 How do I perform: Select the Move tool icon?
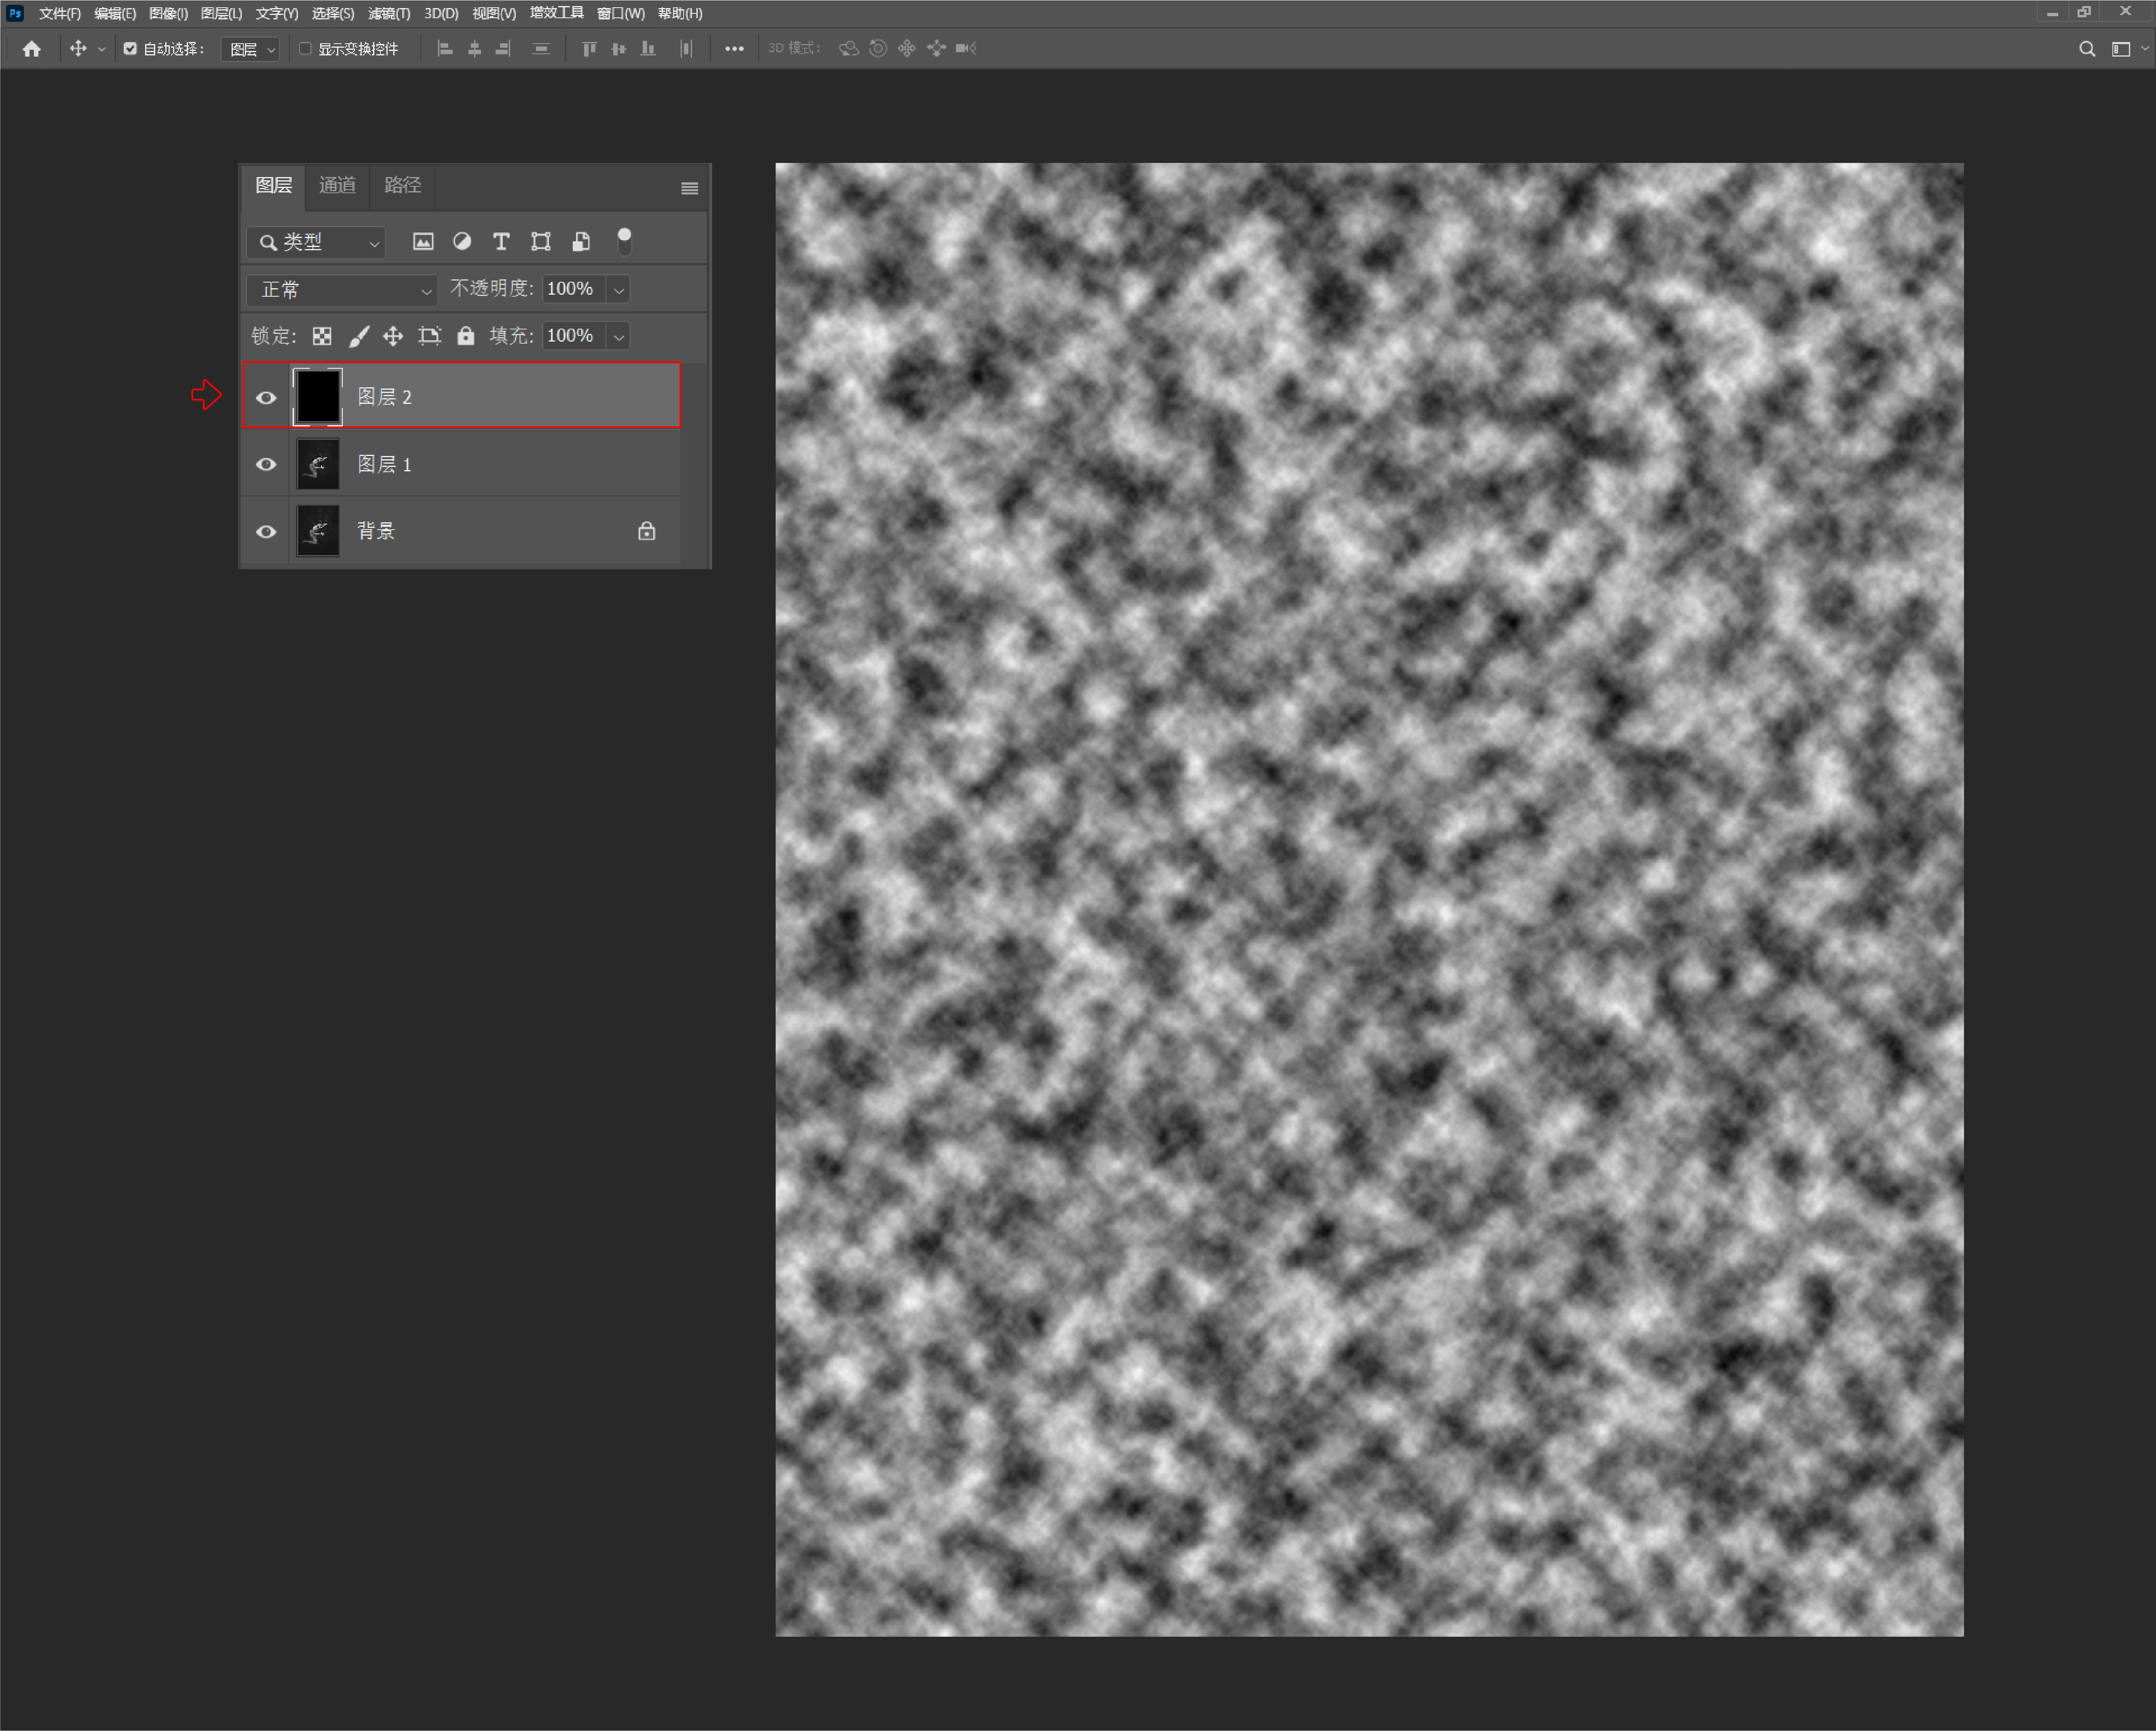[x=78, y=49]
